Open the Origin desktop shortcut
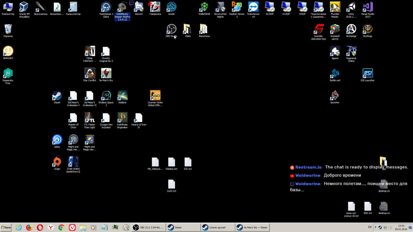413x232 pixels. pos(57,162)
